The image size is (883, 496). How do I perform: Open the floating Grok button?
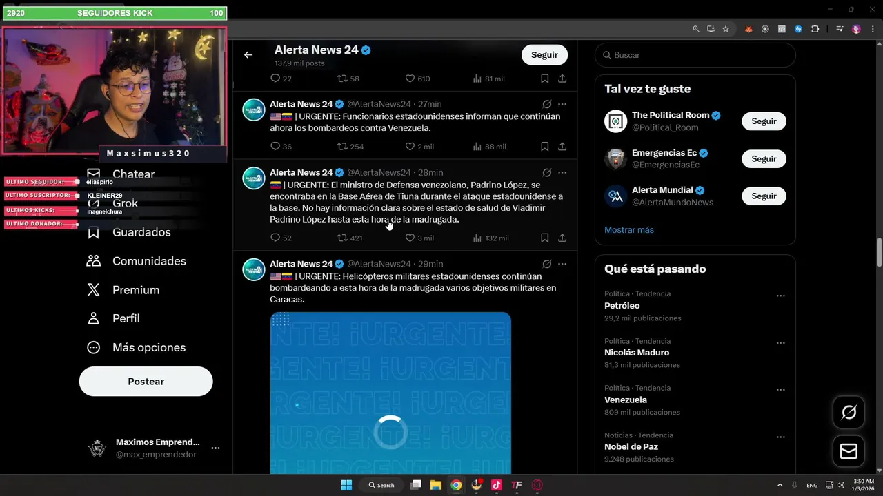(849, 412)
